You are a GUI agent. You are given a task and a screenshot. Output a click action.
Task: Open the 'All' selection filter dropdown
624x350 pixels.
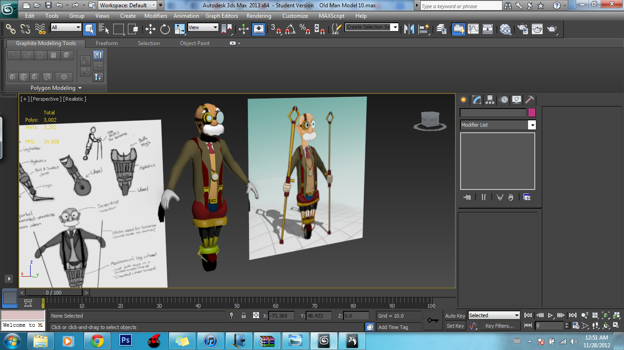point(66,27)
